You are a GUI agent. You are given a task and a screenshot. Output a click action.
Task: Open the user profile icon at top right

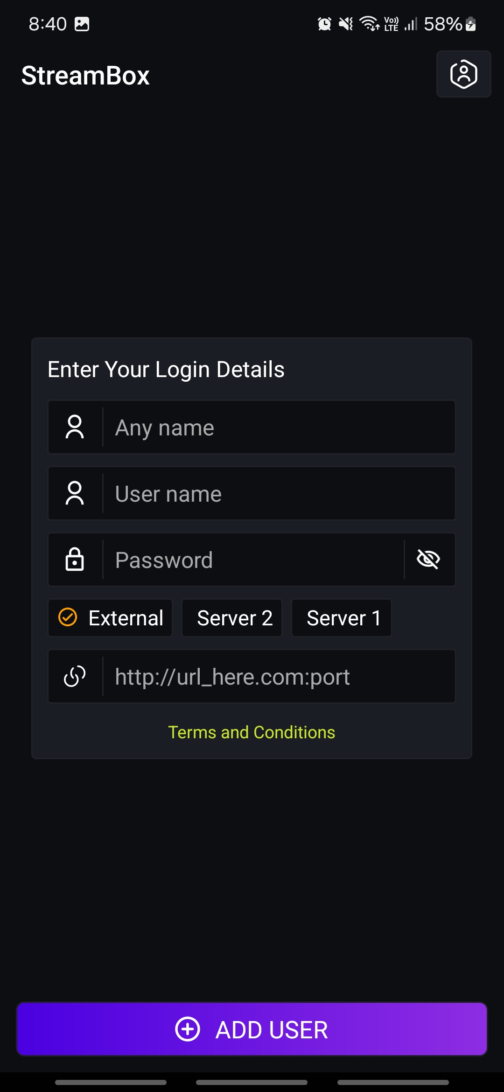coord(463,74)
